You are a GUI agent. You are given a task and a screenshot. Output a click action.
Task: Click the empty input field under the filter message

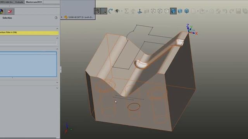point(28,43)
